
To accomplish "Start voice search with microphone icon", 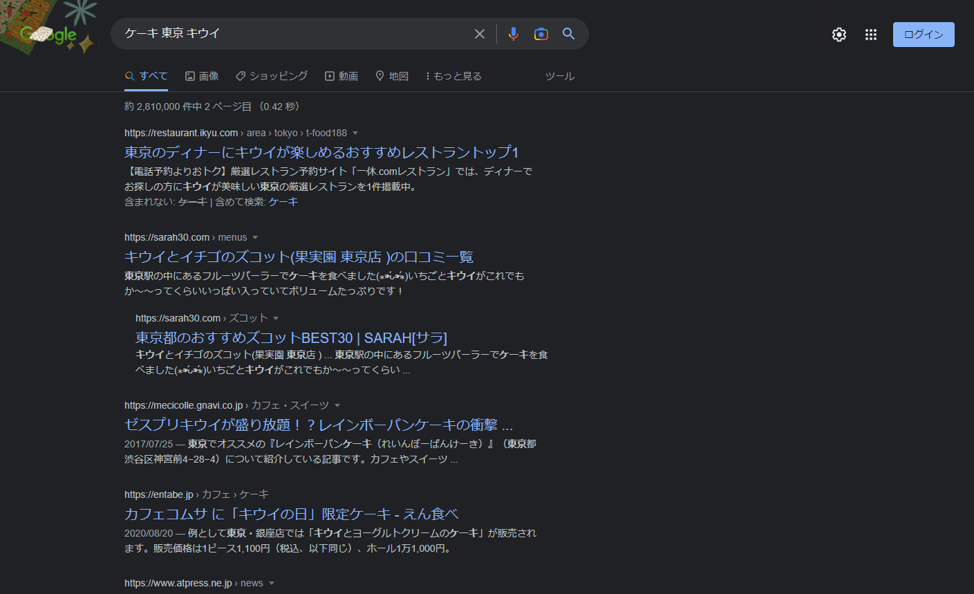I will coord(513,34).
